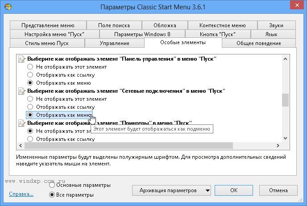Click the horizontal scrollbar thumb
This screenshot has width=307, height=206.
click(129, 145)
